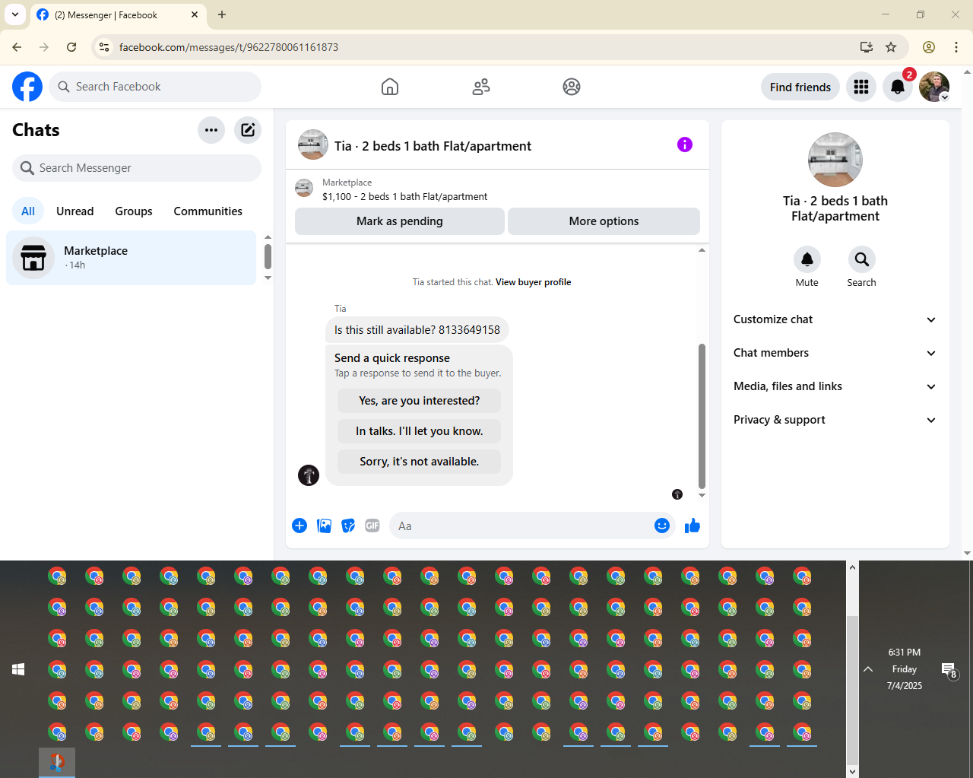Open the Chats options ellipsis button
The image size is (973, 778).
pyautogui.click(x=211, y=130)
